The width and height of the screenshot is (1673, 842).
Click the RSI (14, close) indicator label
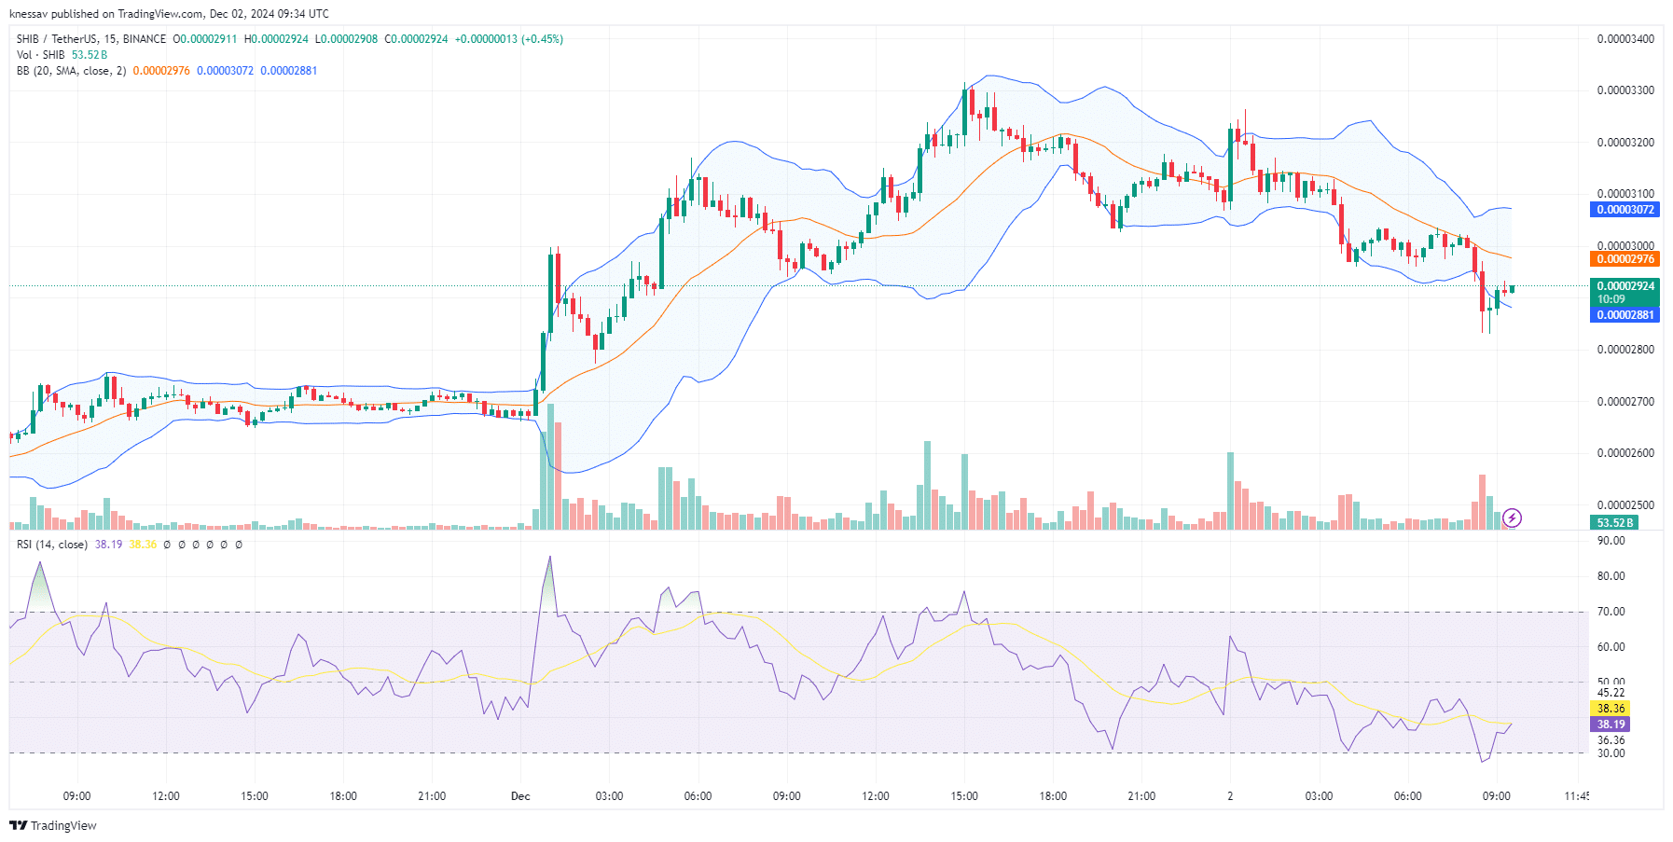pos(52,545)
